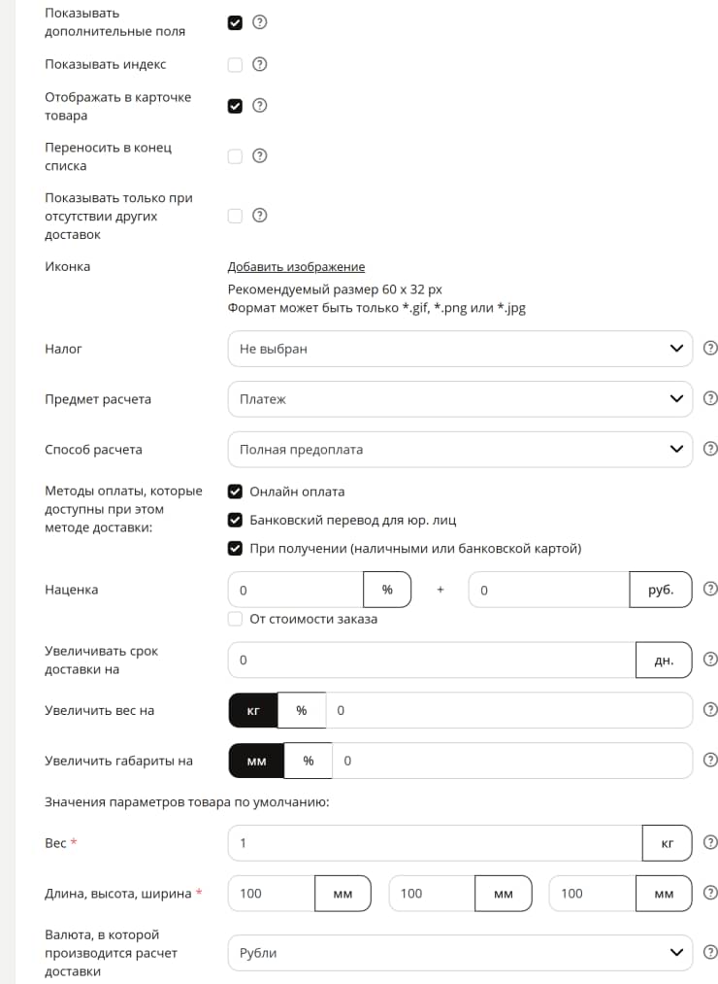Click help icon beside Увеличивать срок доставки field
This screenshot has width=718, height=984.
[x=710, y=659]
